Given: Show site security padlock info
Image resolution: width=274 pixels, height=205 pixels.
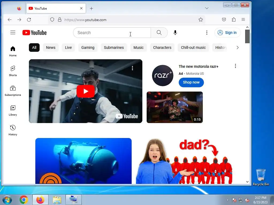Looking at the screenshot, I should click(60, 19).
